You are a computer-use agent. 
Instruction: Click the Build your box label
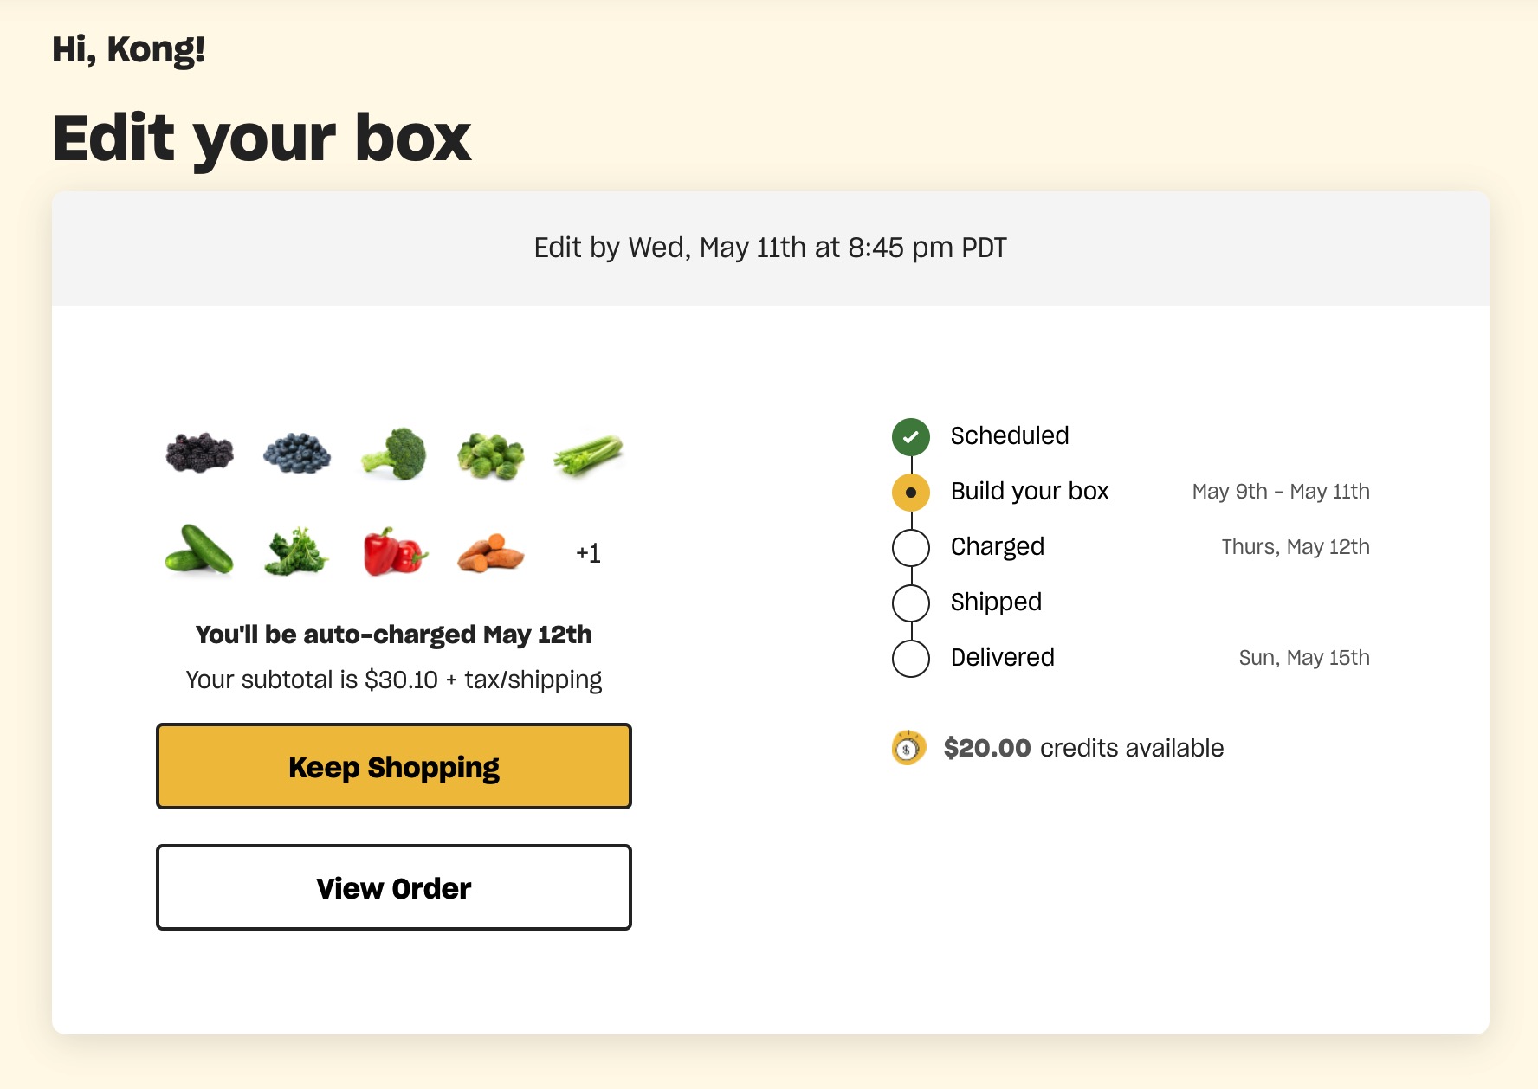[x=1030, y=492]
